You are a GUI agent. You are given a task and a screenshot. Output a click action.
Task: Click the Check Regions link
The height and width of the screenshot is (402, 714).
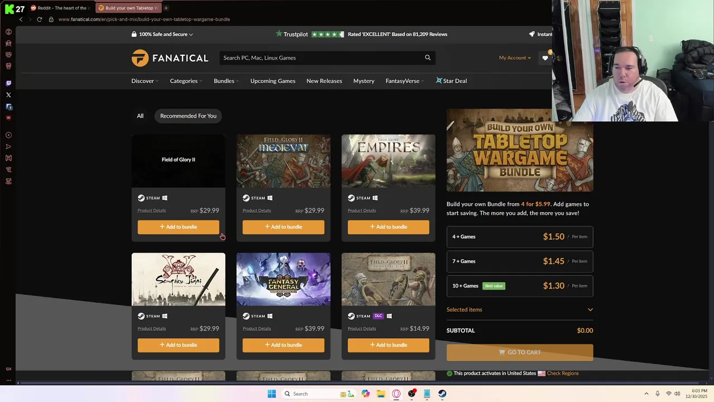click(x=563, y=373)
